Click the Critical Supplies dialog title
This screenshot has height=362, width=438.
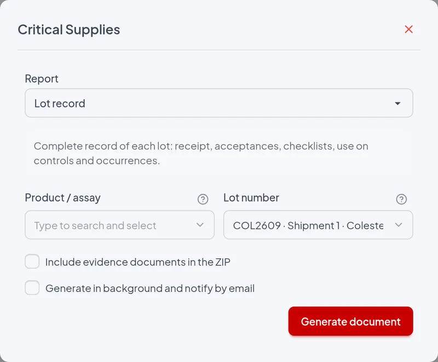coord(69,30)
